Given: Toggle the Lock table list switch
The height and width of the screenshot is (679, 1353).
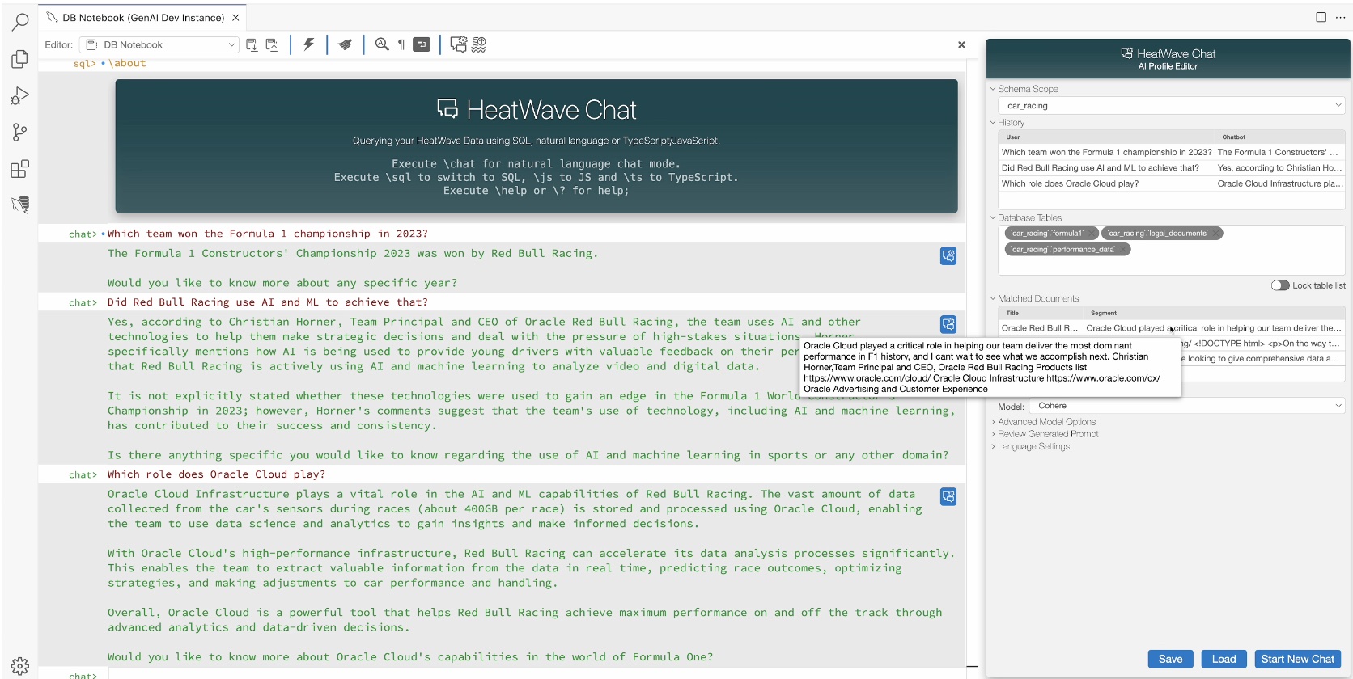Looking at the screenshot, I should coord(1280,285).
